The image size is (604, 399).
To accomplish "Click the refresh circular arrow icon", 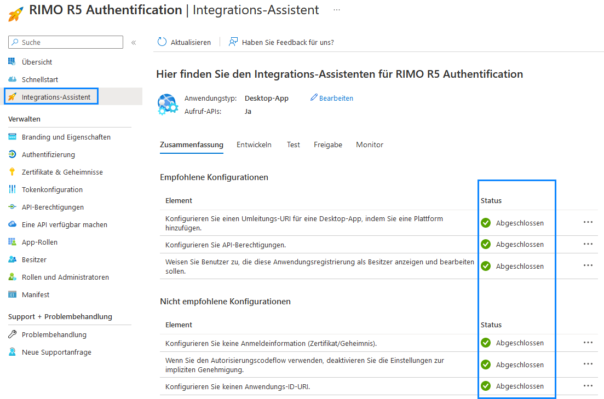I will click(x=162, y=42).
